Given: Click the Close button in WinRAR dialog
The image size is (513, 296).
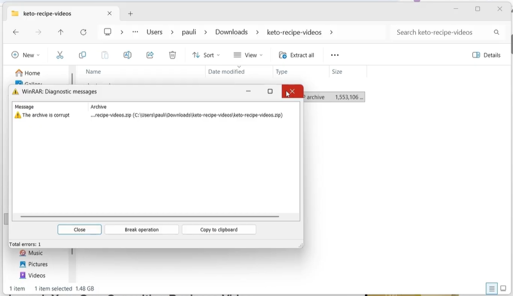Looking at the screenshot, I should coord(79,230).
